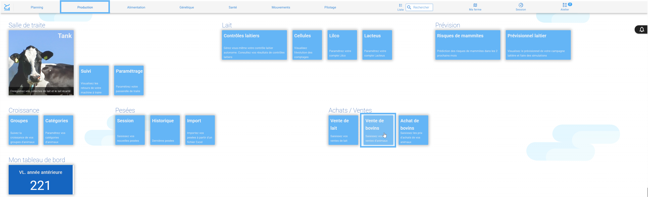Open the Session clock icon
The width and height of the screenshot is (648, 197).
pyautogui.click(x=521, y=5)
